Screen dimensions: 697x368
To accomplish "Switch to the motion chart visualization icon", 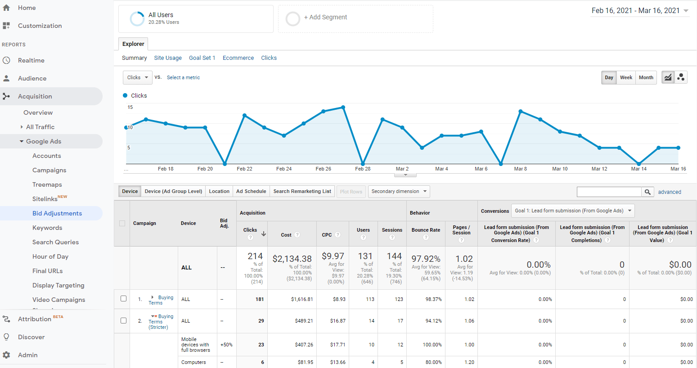I will point(681,77).
